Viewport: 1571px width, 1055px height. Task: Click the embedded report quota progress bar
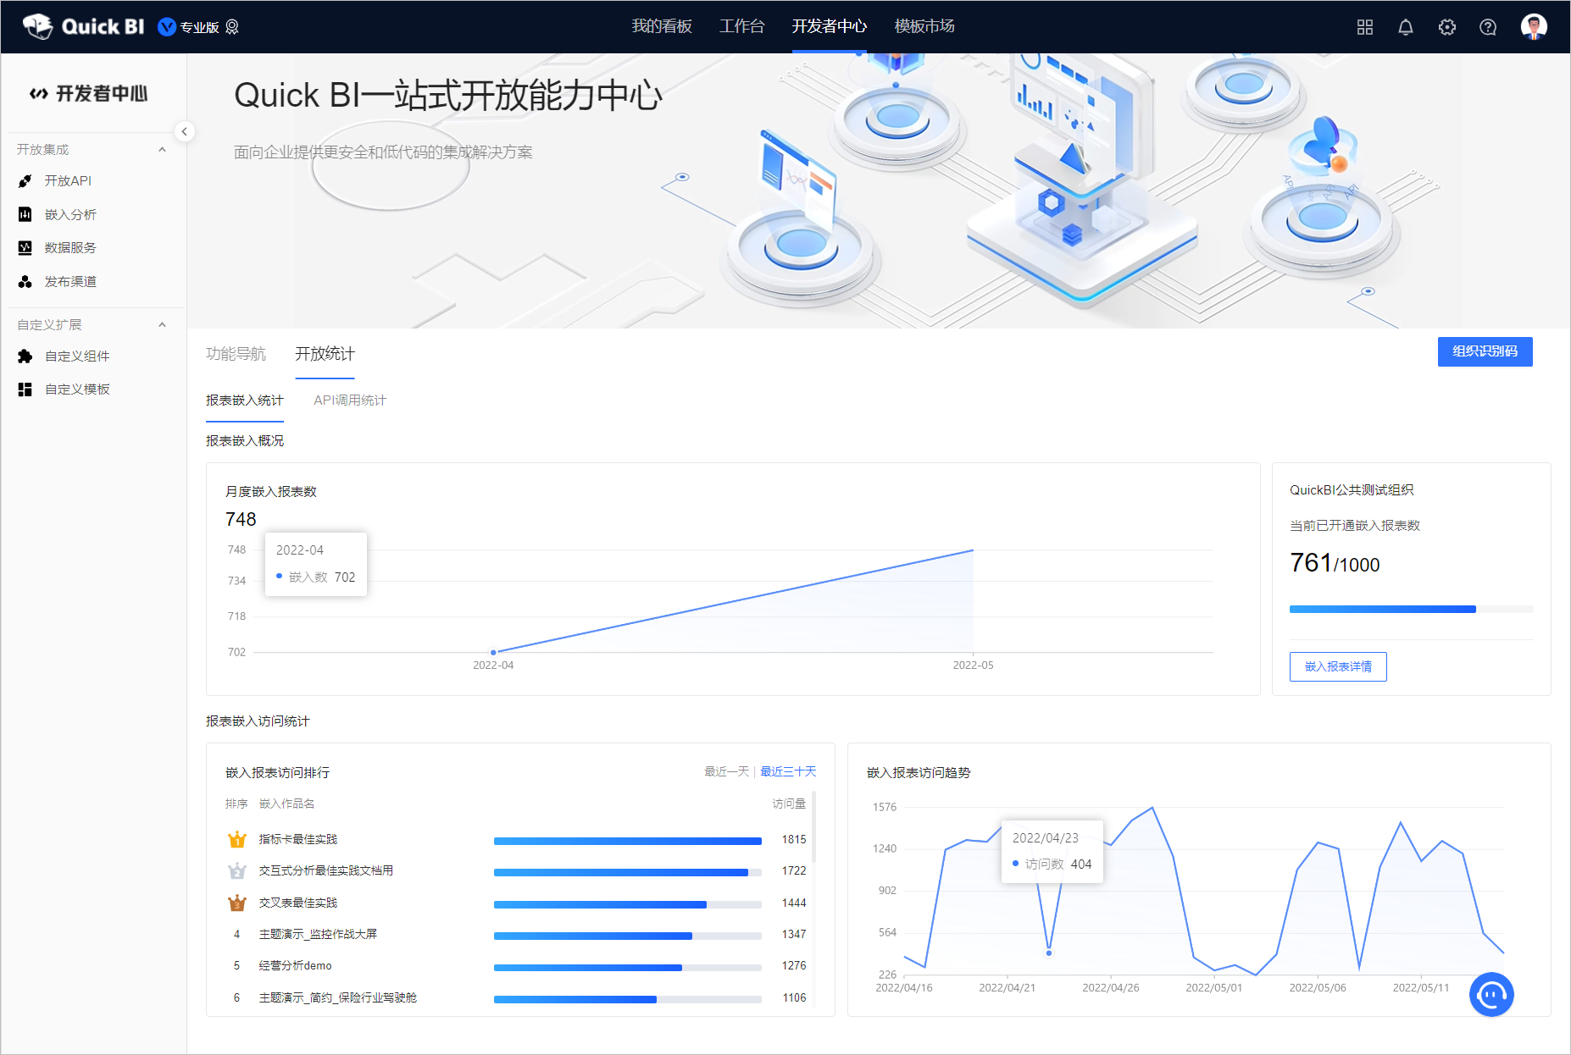(x=1411, y=609)
